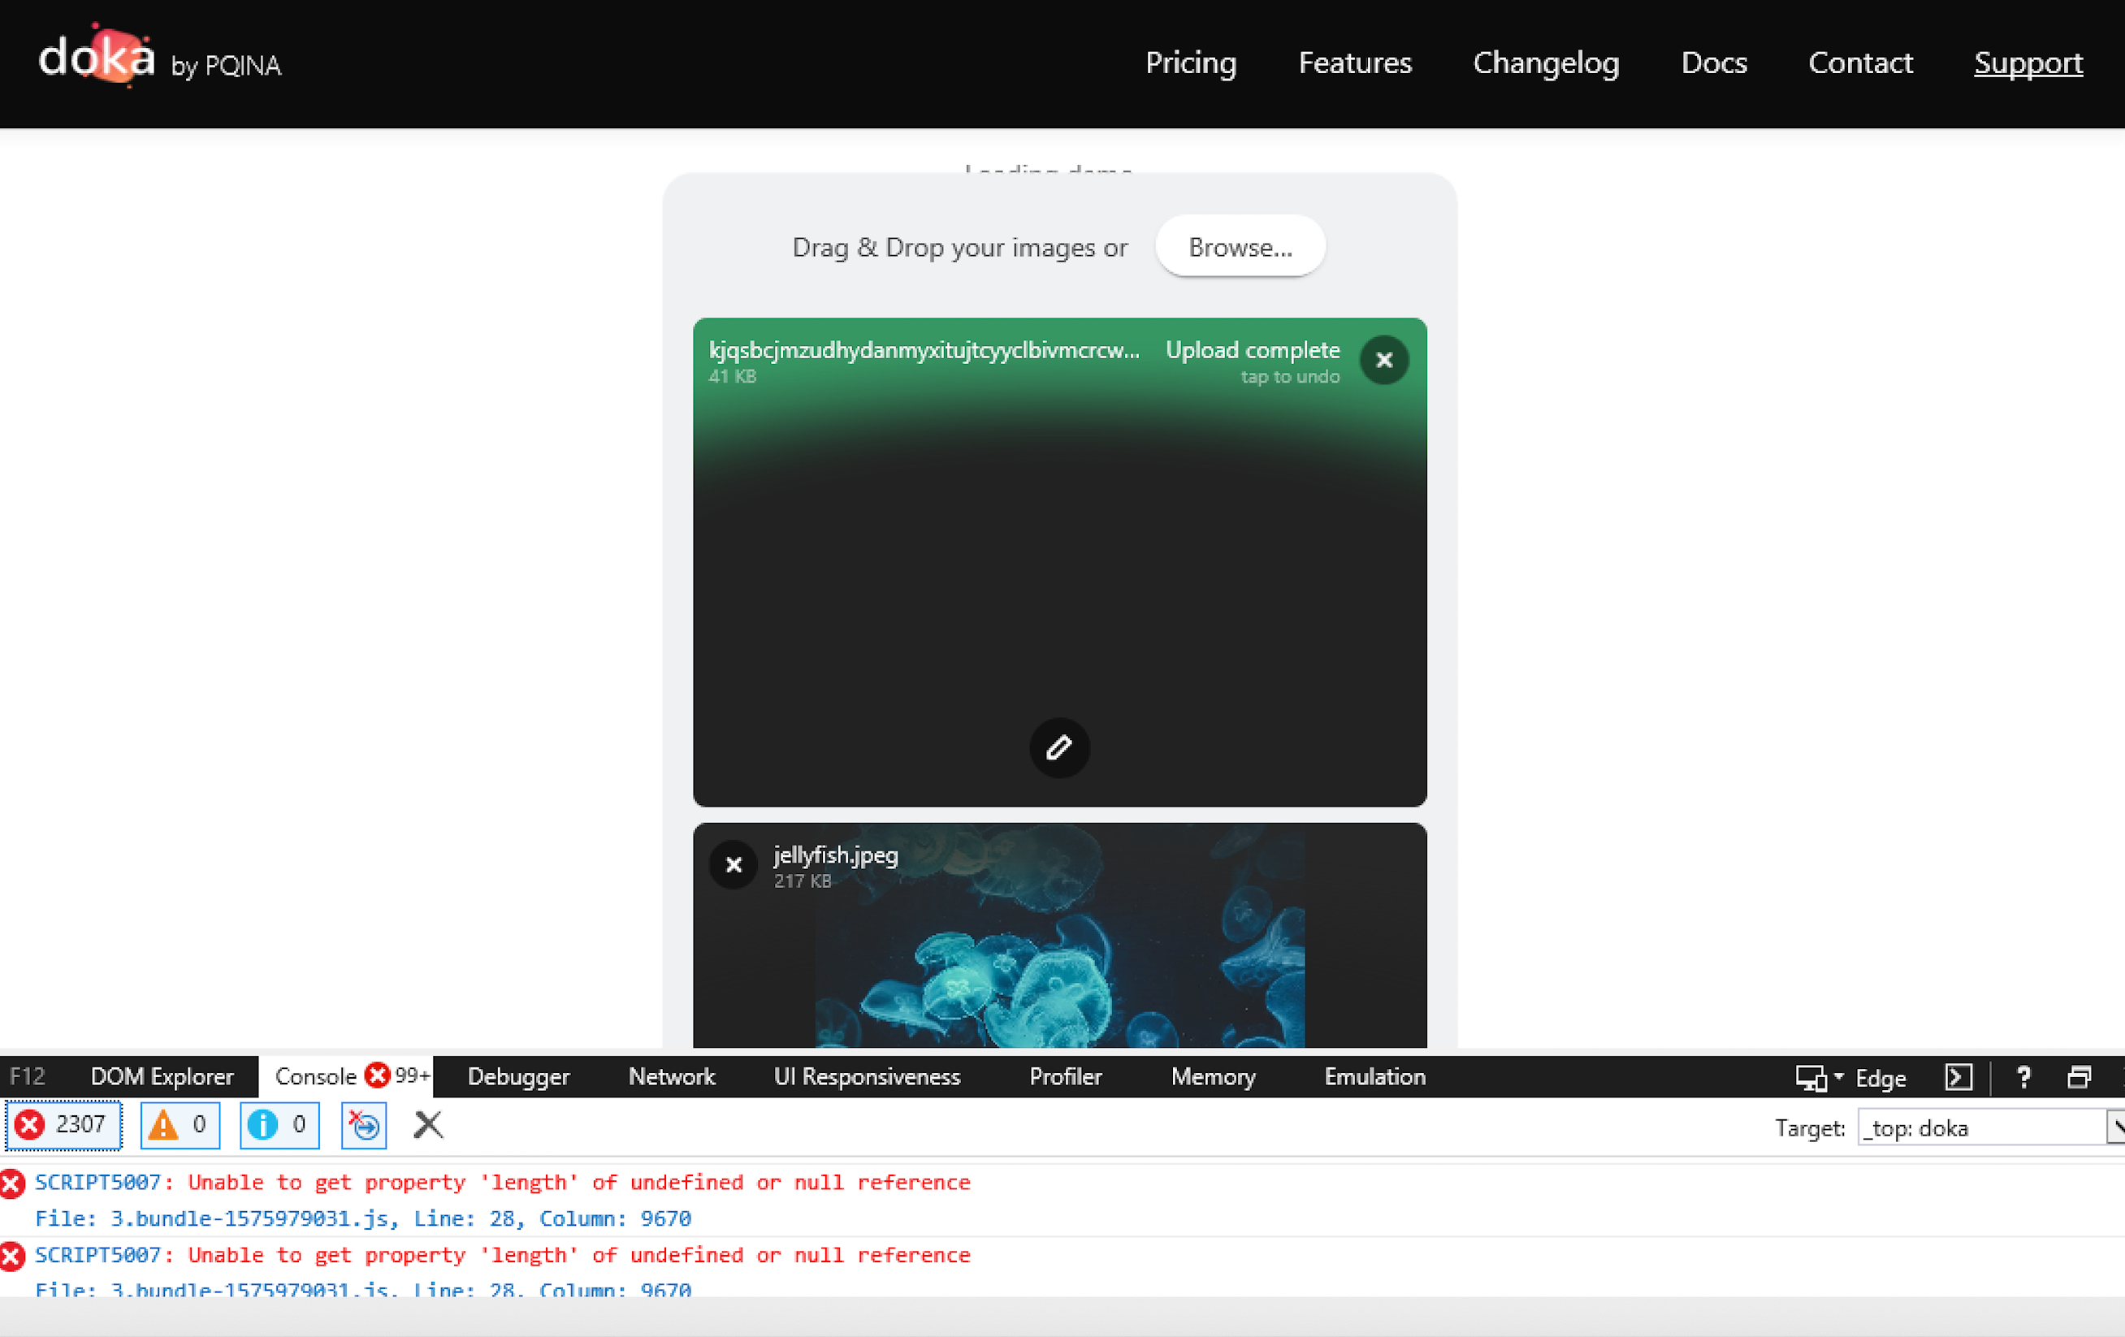Remove the jellyfish.jpeg file

[734, 865]
